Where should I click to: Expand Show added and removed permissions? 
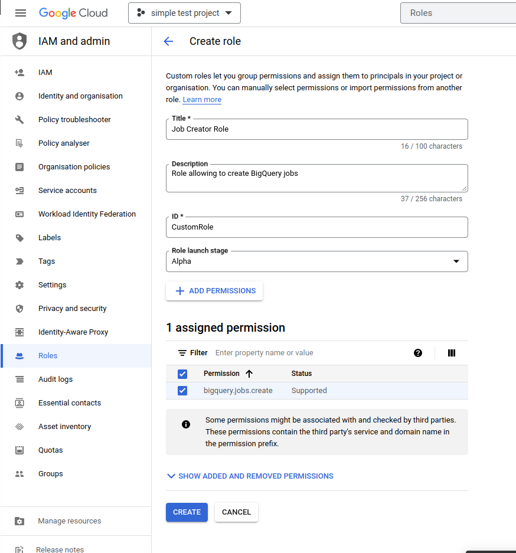[x=250, y=476]
